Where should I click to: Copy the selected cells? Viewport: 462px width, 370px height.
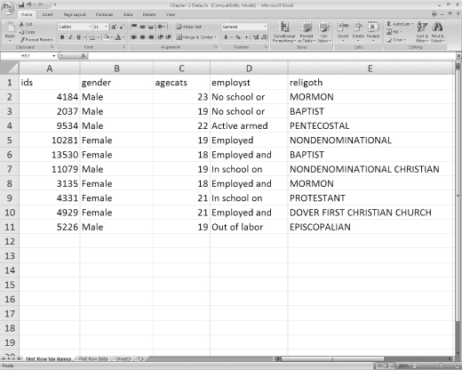(28, 32)
